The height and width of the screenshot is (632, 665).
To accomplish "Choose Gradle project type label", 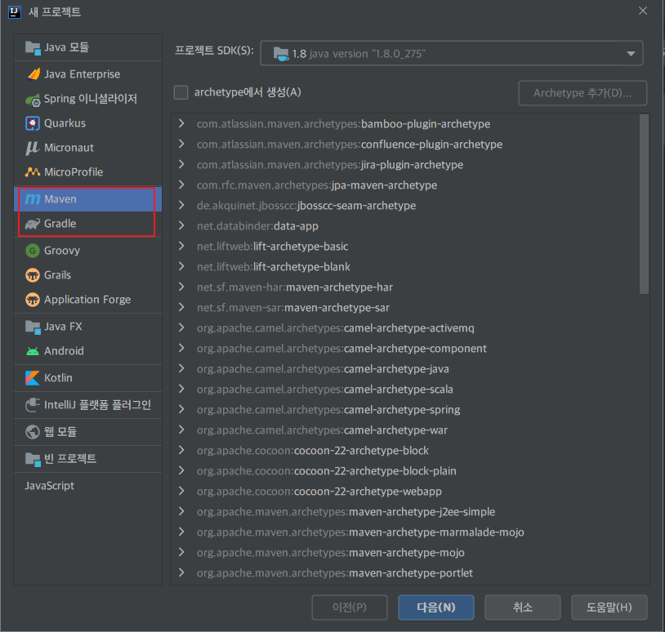I will coord(60,224).
